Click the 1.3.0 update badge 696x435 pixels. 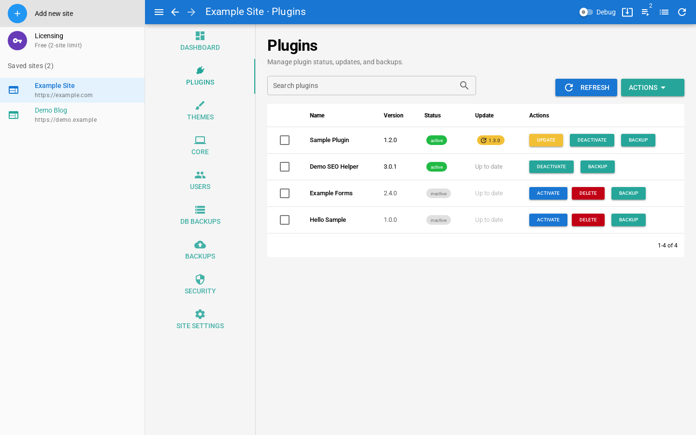[x=491, y=140]
